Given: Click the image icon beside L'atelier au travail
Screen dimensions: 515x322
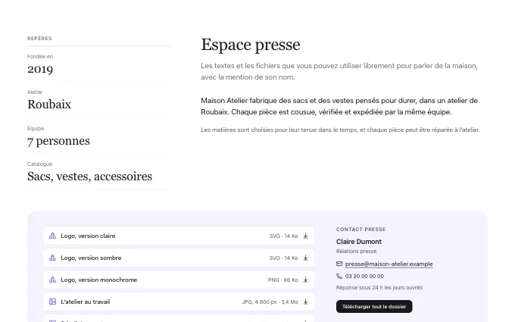Looking at the screenshot, I should (52, 302).
